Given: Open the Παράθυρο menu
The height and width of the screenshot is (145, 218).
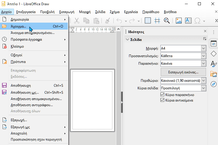Looking at the screenshot, I should tap(151, 12).
